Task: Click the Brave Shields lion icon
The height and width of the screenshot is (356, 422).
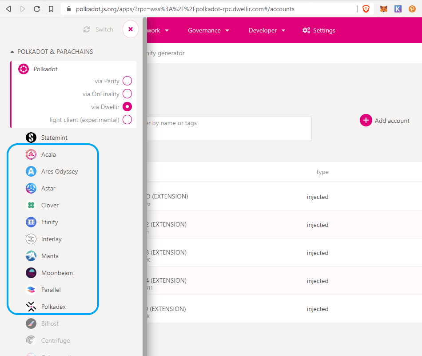Action: pos(366,9)
